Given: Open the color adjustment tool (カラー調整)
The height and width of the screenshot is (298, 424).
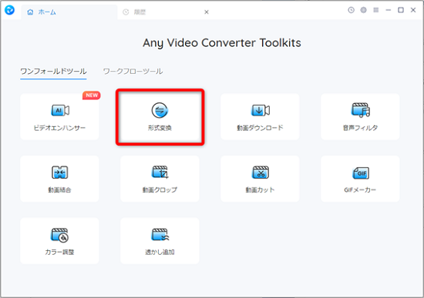Looking at the screenshot, I should coord(59,241).
